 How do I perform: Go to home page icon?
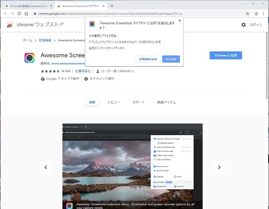tap(26, 14)
